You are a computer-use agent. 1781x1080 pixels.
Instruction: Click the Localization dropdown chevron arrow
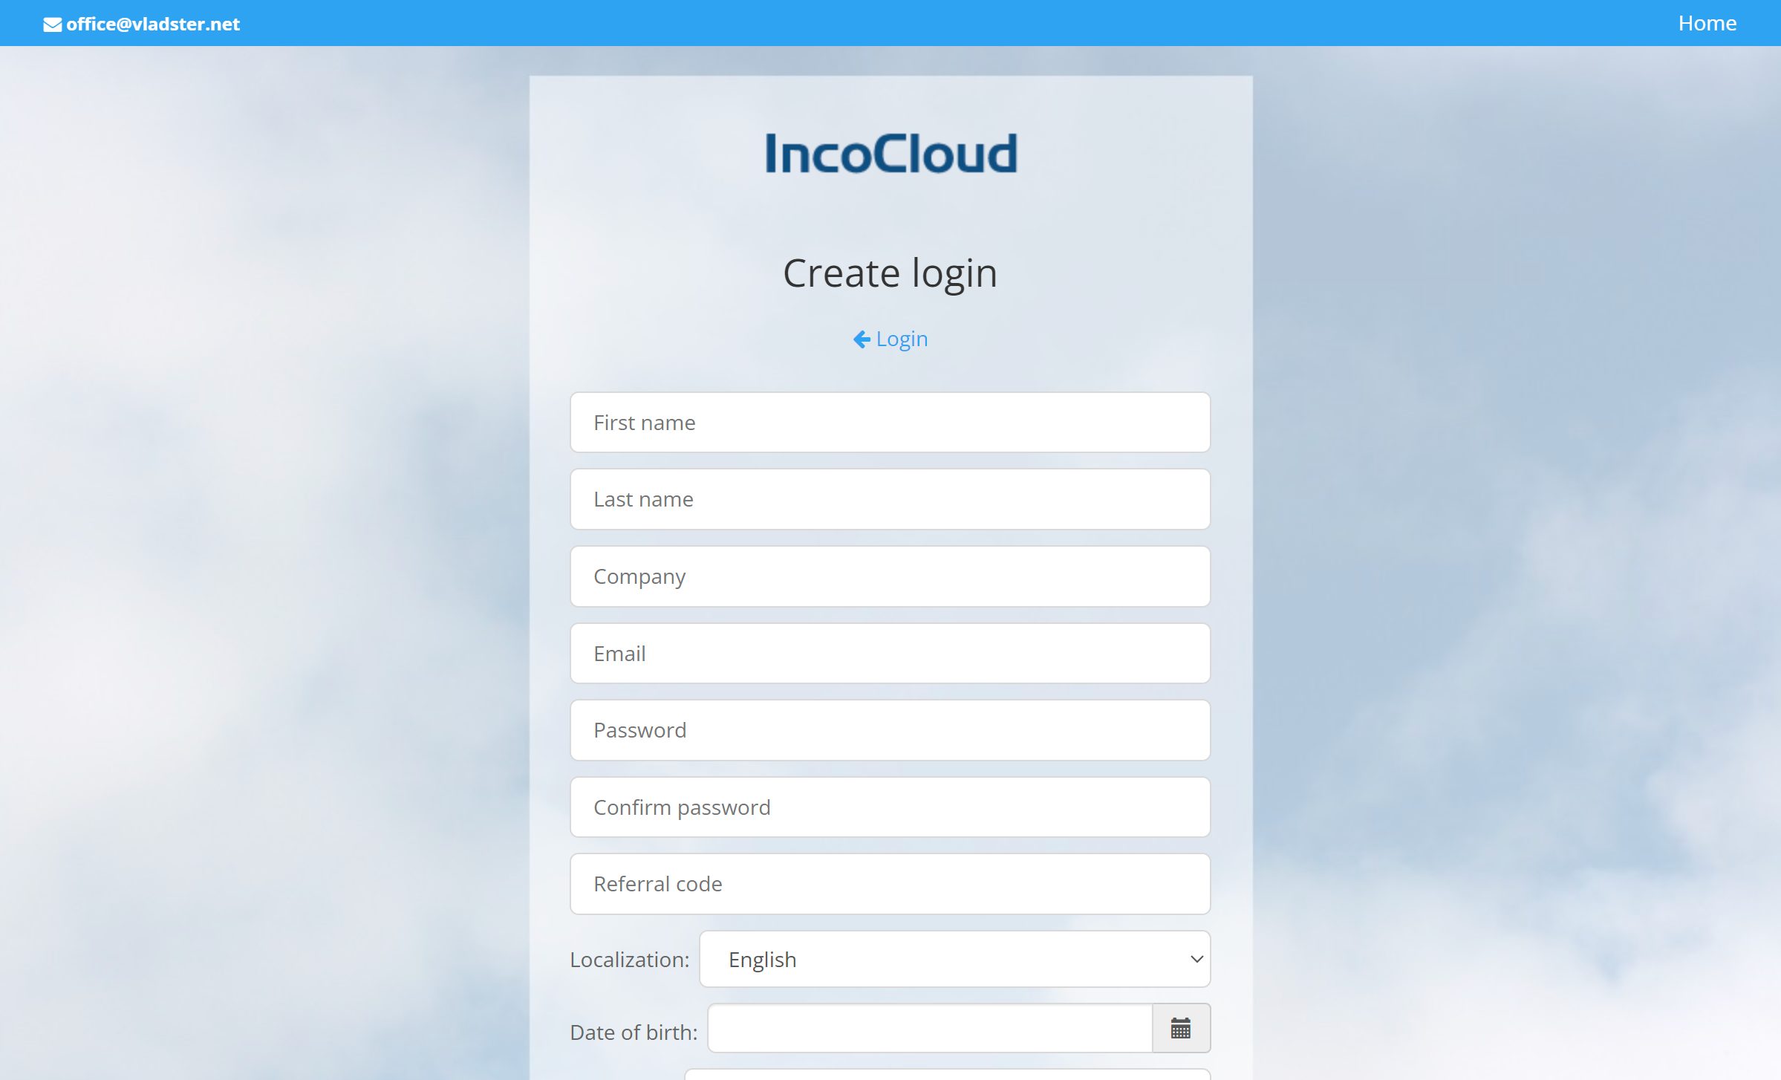[x=1196, y=960]
